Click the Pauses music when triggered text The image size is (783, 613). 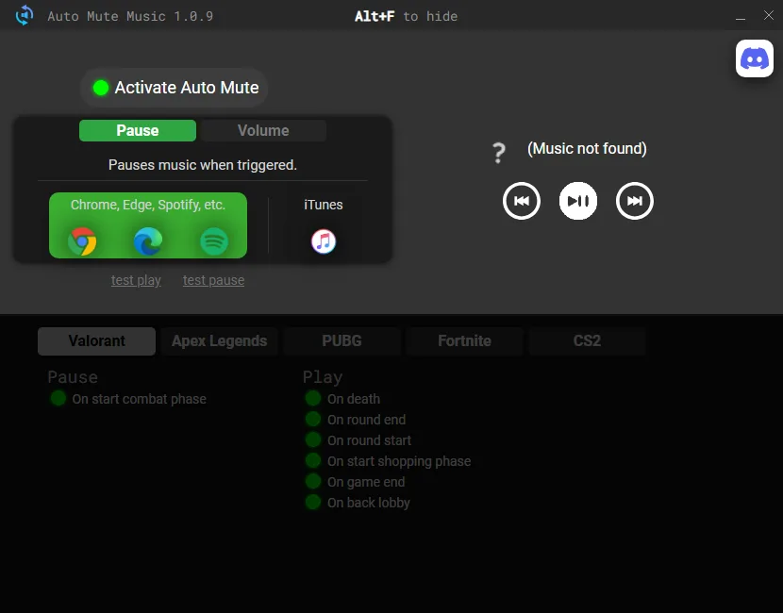point(203,165)
